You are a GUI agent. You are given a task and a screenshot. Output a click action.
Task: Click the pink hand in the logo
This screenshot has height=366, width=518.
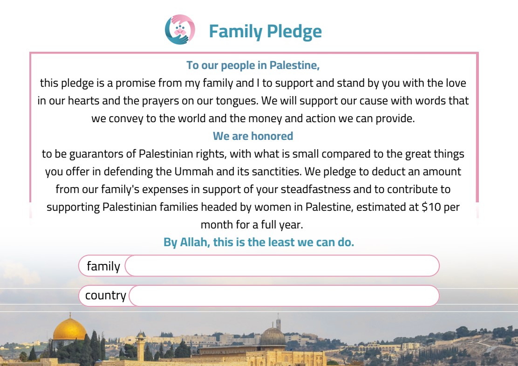186,22
